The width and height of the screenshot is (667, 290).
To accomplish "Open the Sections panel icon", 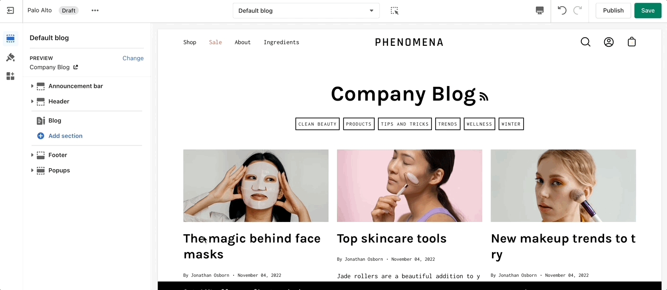I will coord(10,38).
